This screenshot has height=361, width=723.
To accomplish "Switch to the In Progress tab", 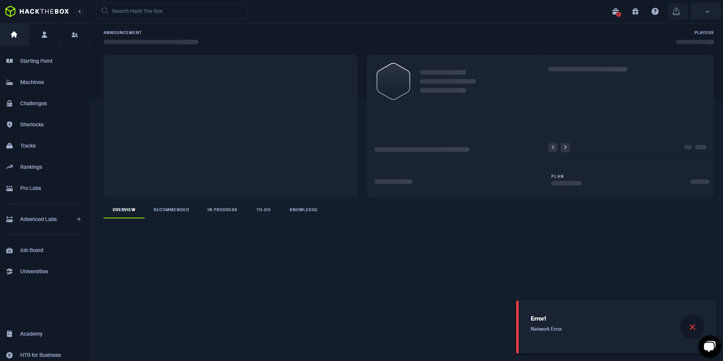I will tap(222, 210).
